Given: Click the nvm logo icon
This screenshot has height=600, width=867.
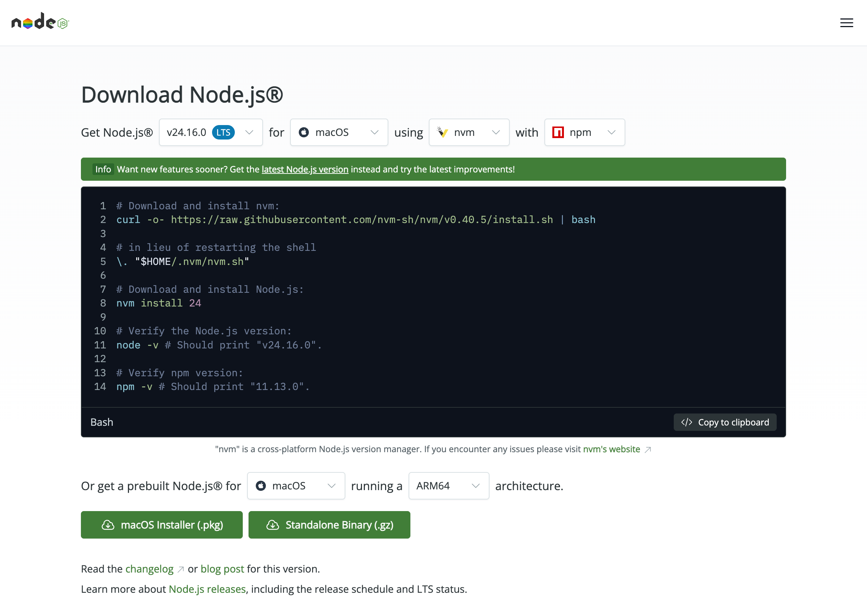Looking at the screenshot, I should 443,132.
